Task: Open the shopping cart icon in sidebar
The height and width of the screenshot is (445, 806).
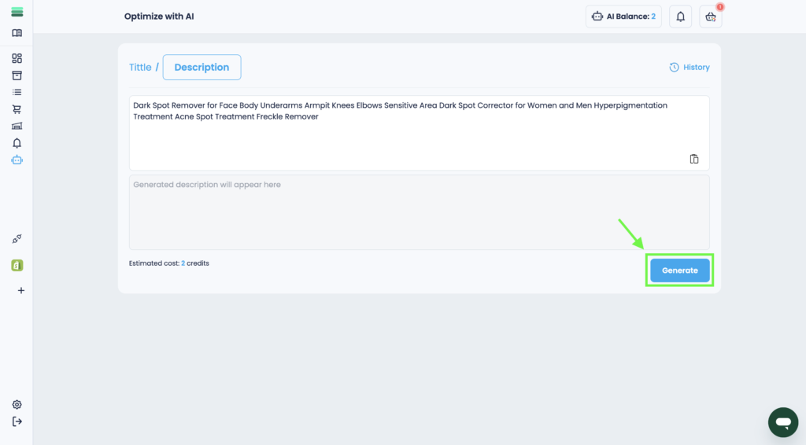Action: coord(17,109)
